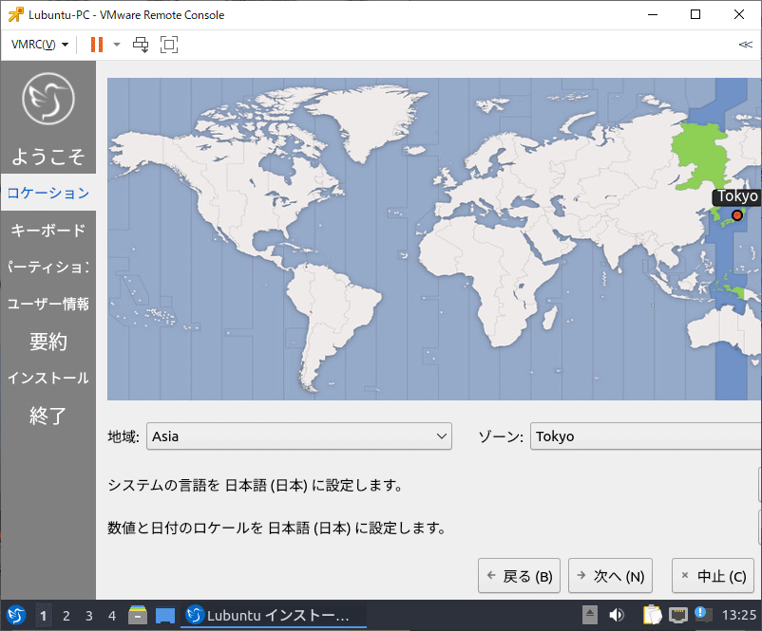Select ユーザー情報 step in sidebar
This screenshot has width=762, height=631.
[48, 304]
